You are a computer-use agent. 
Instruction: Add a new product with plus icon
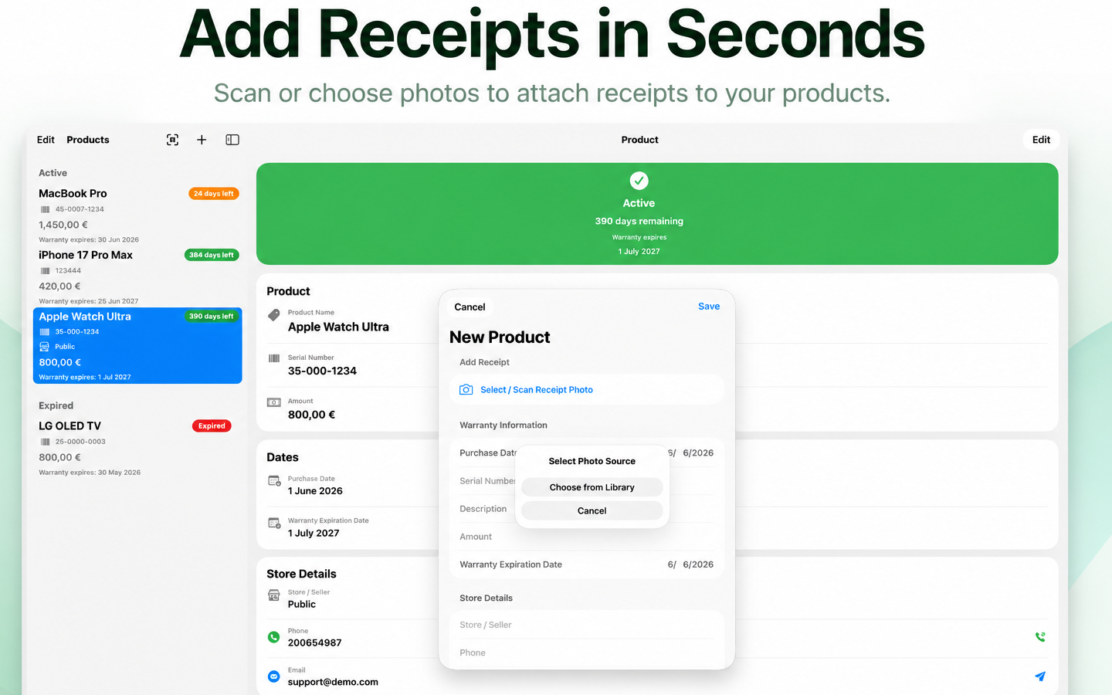(202, 140)
